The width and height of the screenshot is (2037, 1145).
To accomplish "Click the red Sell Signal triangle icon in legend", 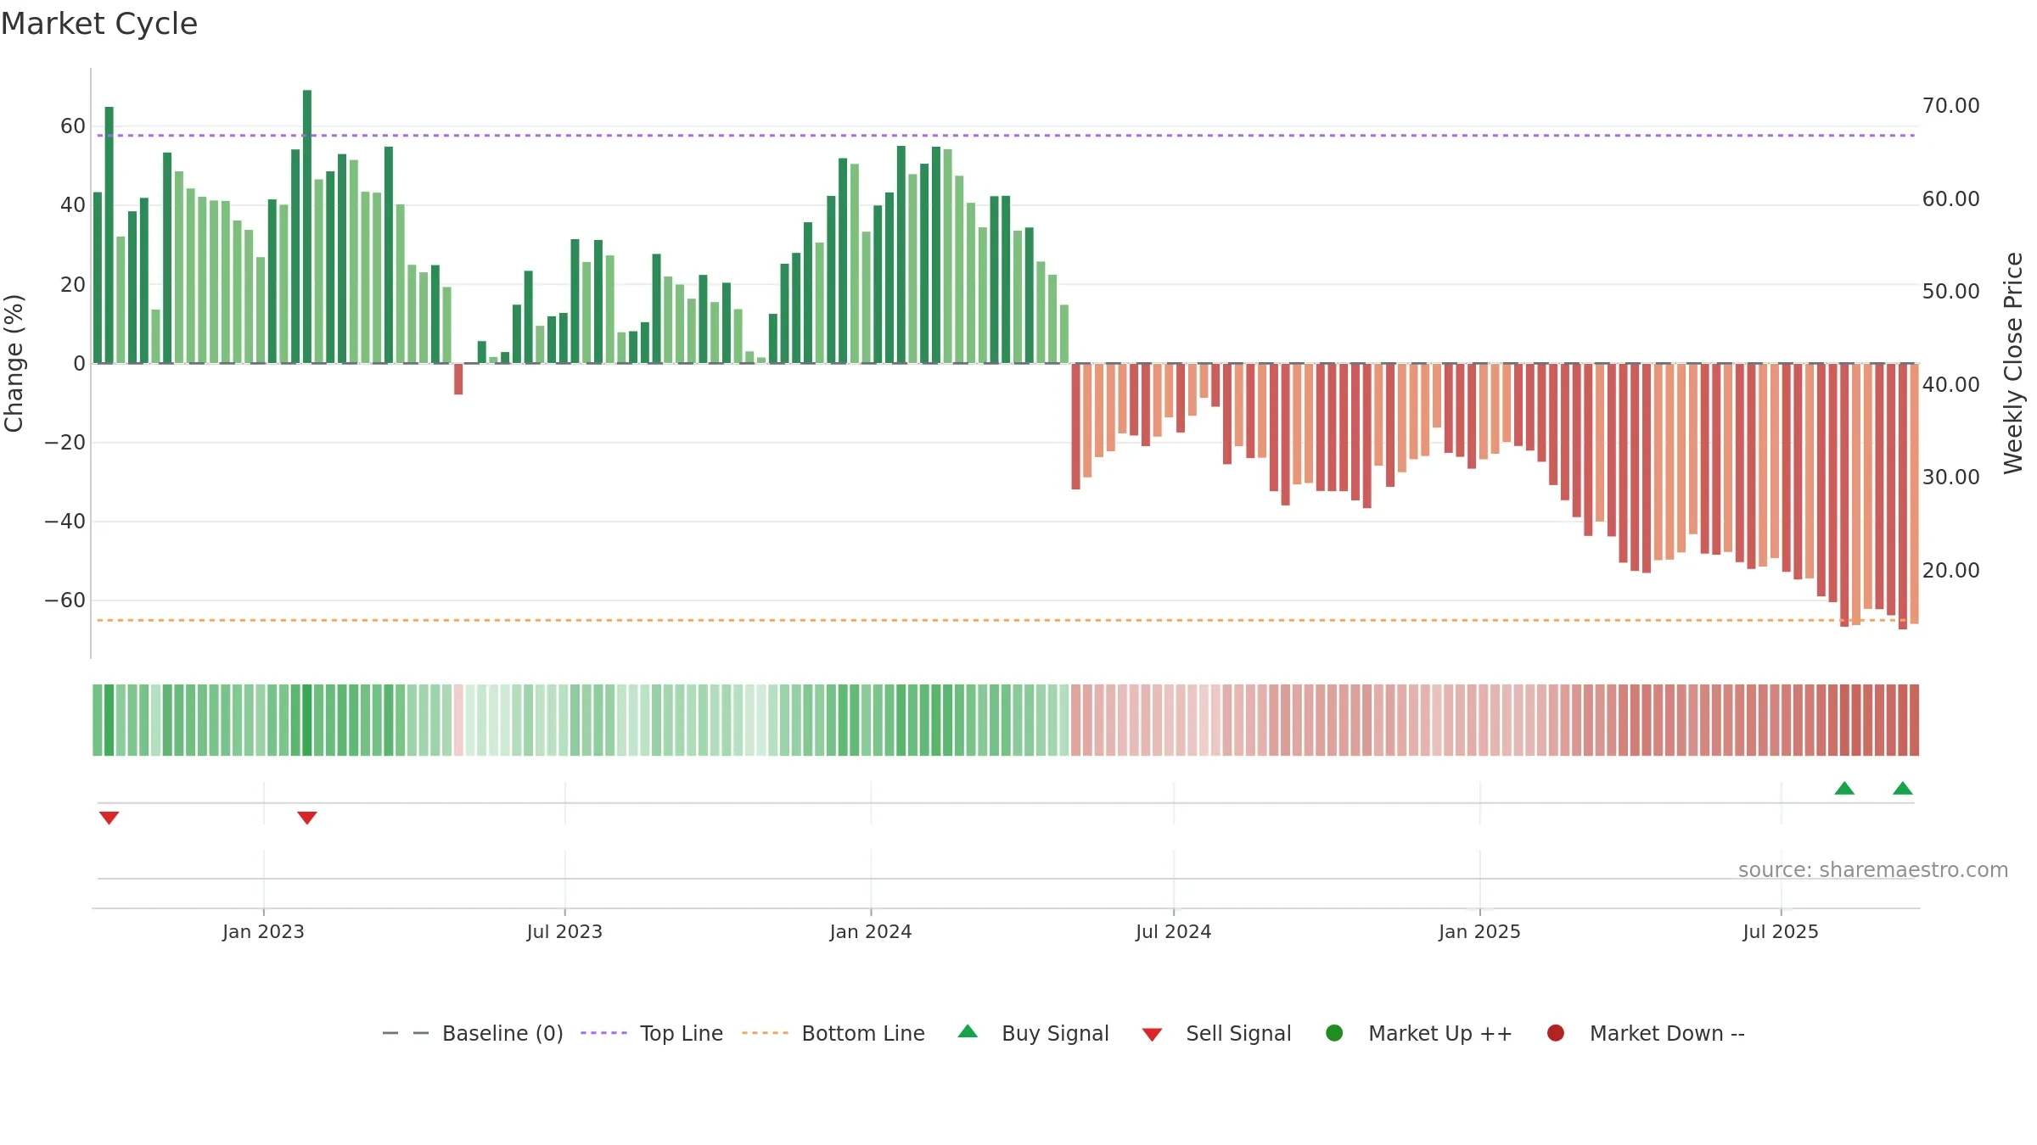I will (x=1152, y=1035).
